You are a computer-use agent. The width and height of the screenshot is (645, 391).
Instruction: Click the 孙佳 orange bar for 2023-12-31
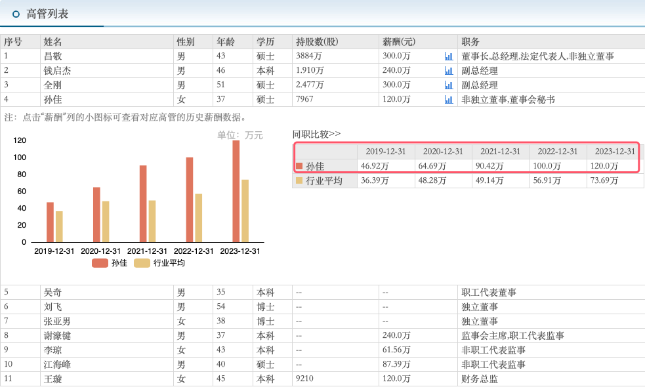coord(236,191)
